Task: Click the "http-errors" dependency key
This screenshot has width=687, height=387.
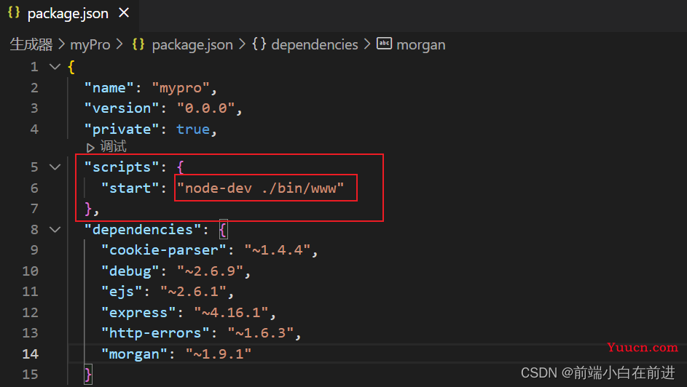Action: click(x=155, y=333)
